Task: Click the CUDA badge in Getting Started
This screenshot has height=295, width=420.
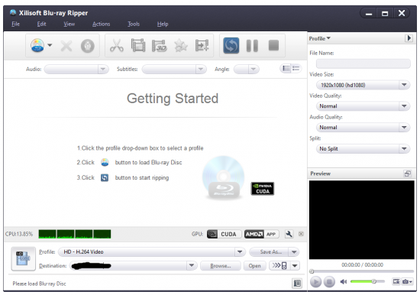Action: click(x=263, y=189)
